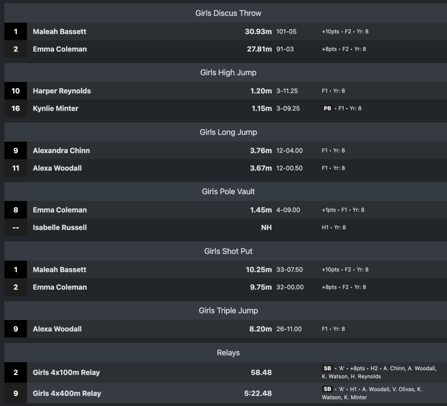Open the Girls Discus Throw event heading
The width and height of the screenshot is (447, 406).
(228, 13)
